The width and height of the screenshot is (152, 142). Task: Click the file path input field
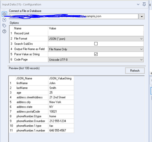tap(74, 16)
